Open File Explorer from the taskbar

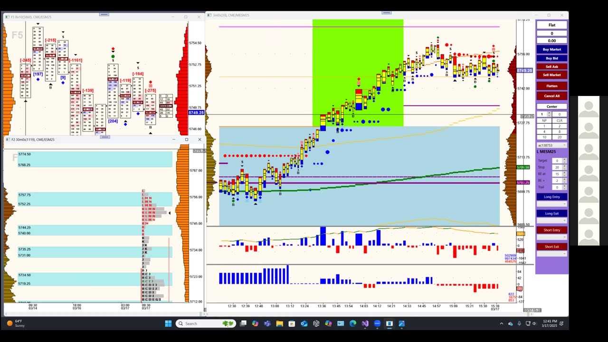tap(279, 323)
